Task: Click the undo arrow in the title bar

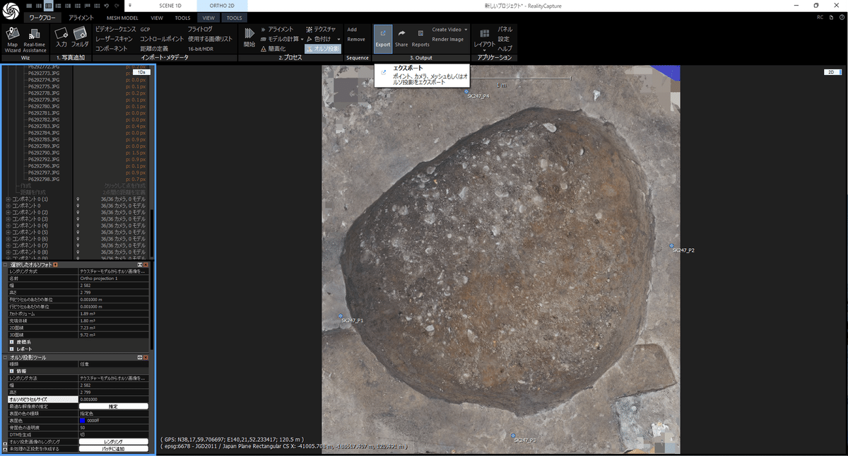Action: [106, 6]
